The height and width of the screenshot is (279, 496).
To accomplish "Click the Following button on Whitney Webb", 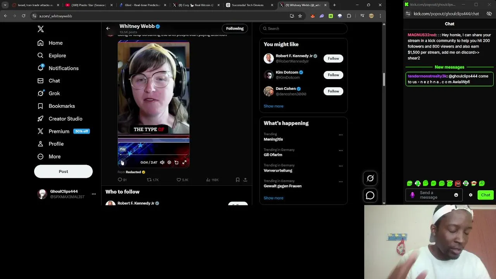I will (235, 28).
